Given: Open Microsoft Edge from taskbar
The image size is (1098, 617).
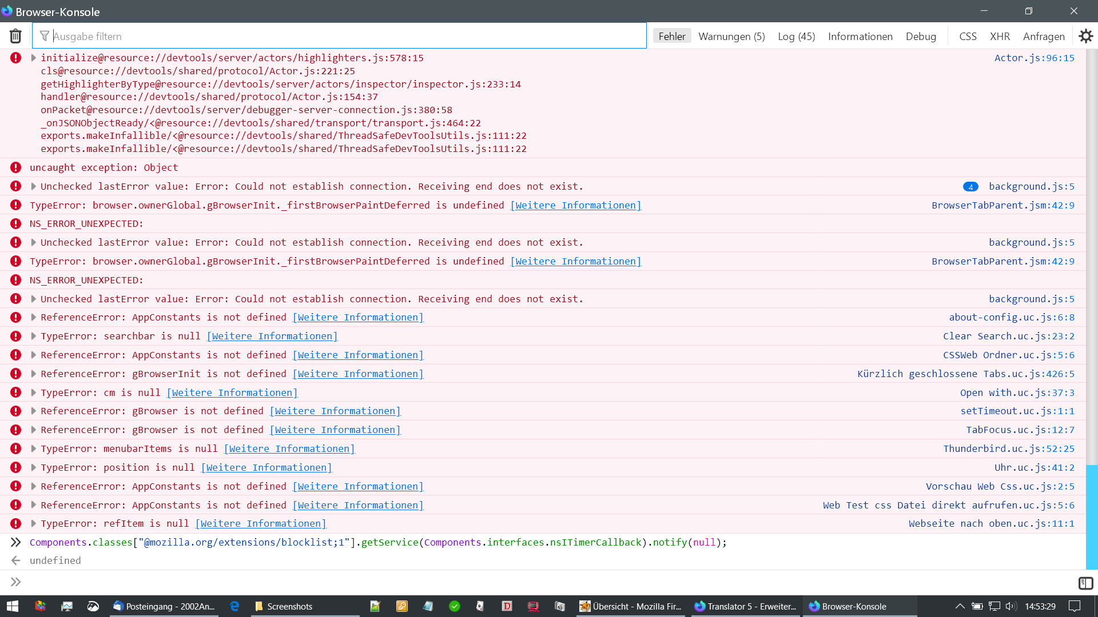Looking at the screenshot, I should (234, 606).
